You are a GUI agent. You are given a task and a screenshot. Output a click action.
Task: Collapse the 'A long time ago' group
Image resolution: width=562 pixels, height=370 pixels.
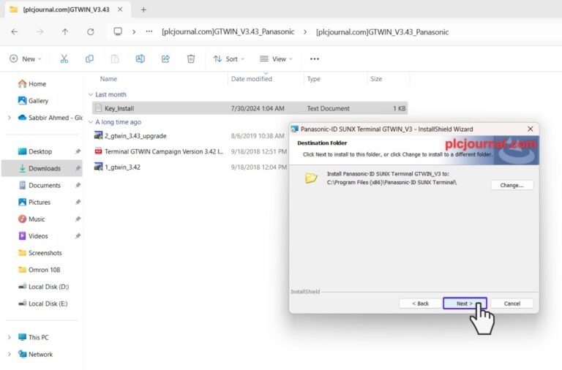coord(91,122)
